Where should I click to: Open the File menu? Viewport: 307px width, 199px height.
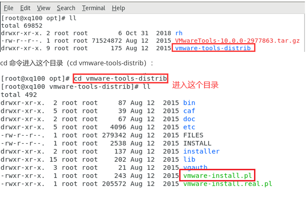tap(9, 8)
